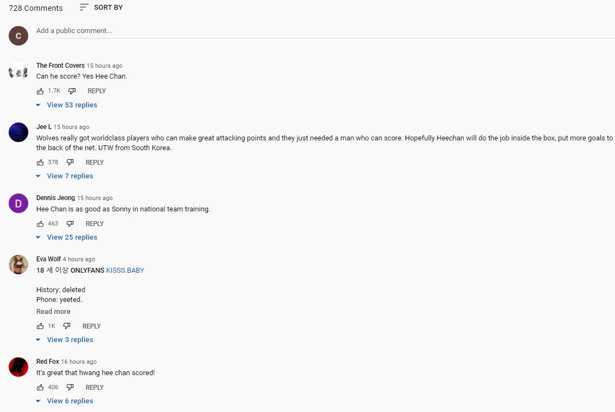The height and width of the screenshot is (412, 615).
Task: Focus the Add a public comment field
Action: click(x=326, y=31)
